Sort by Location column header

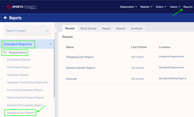tap(164, 47)
